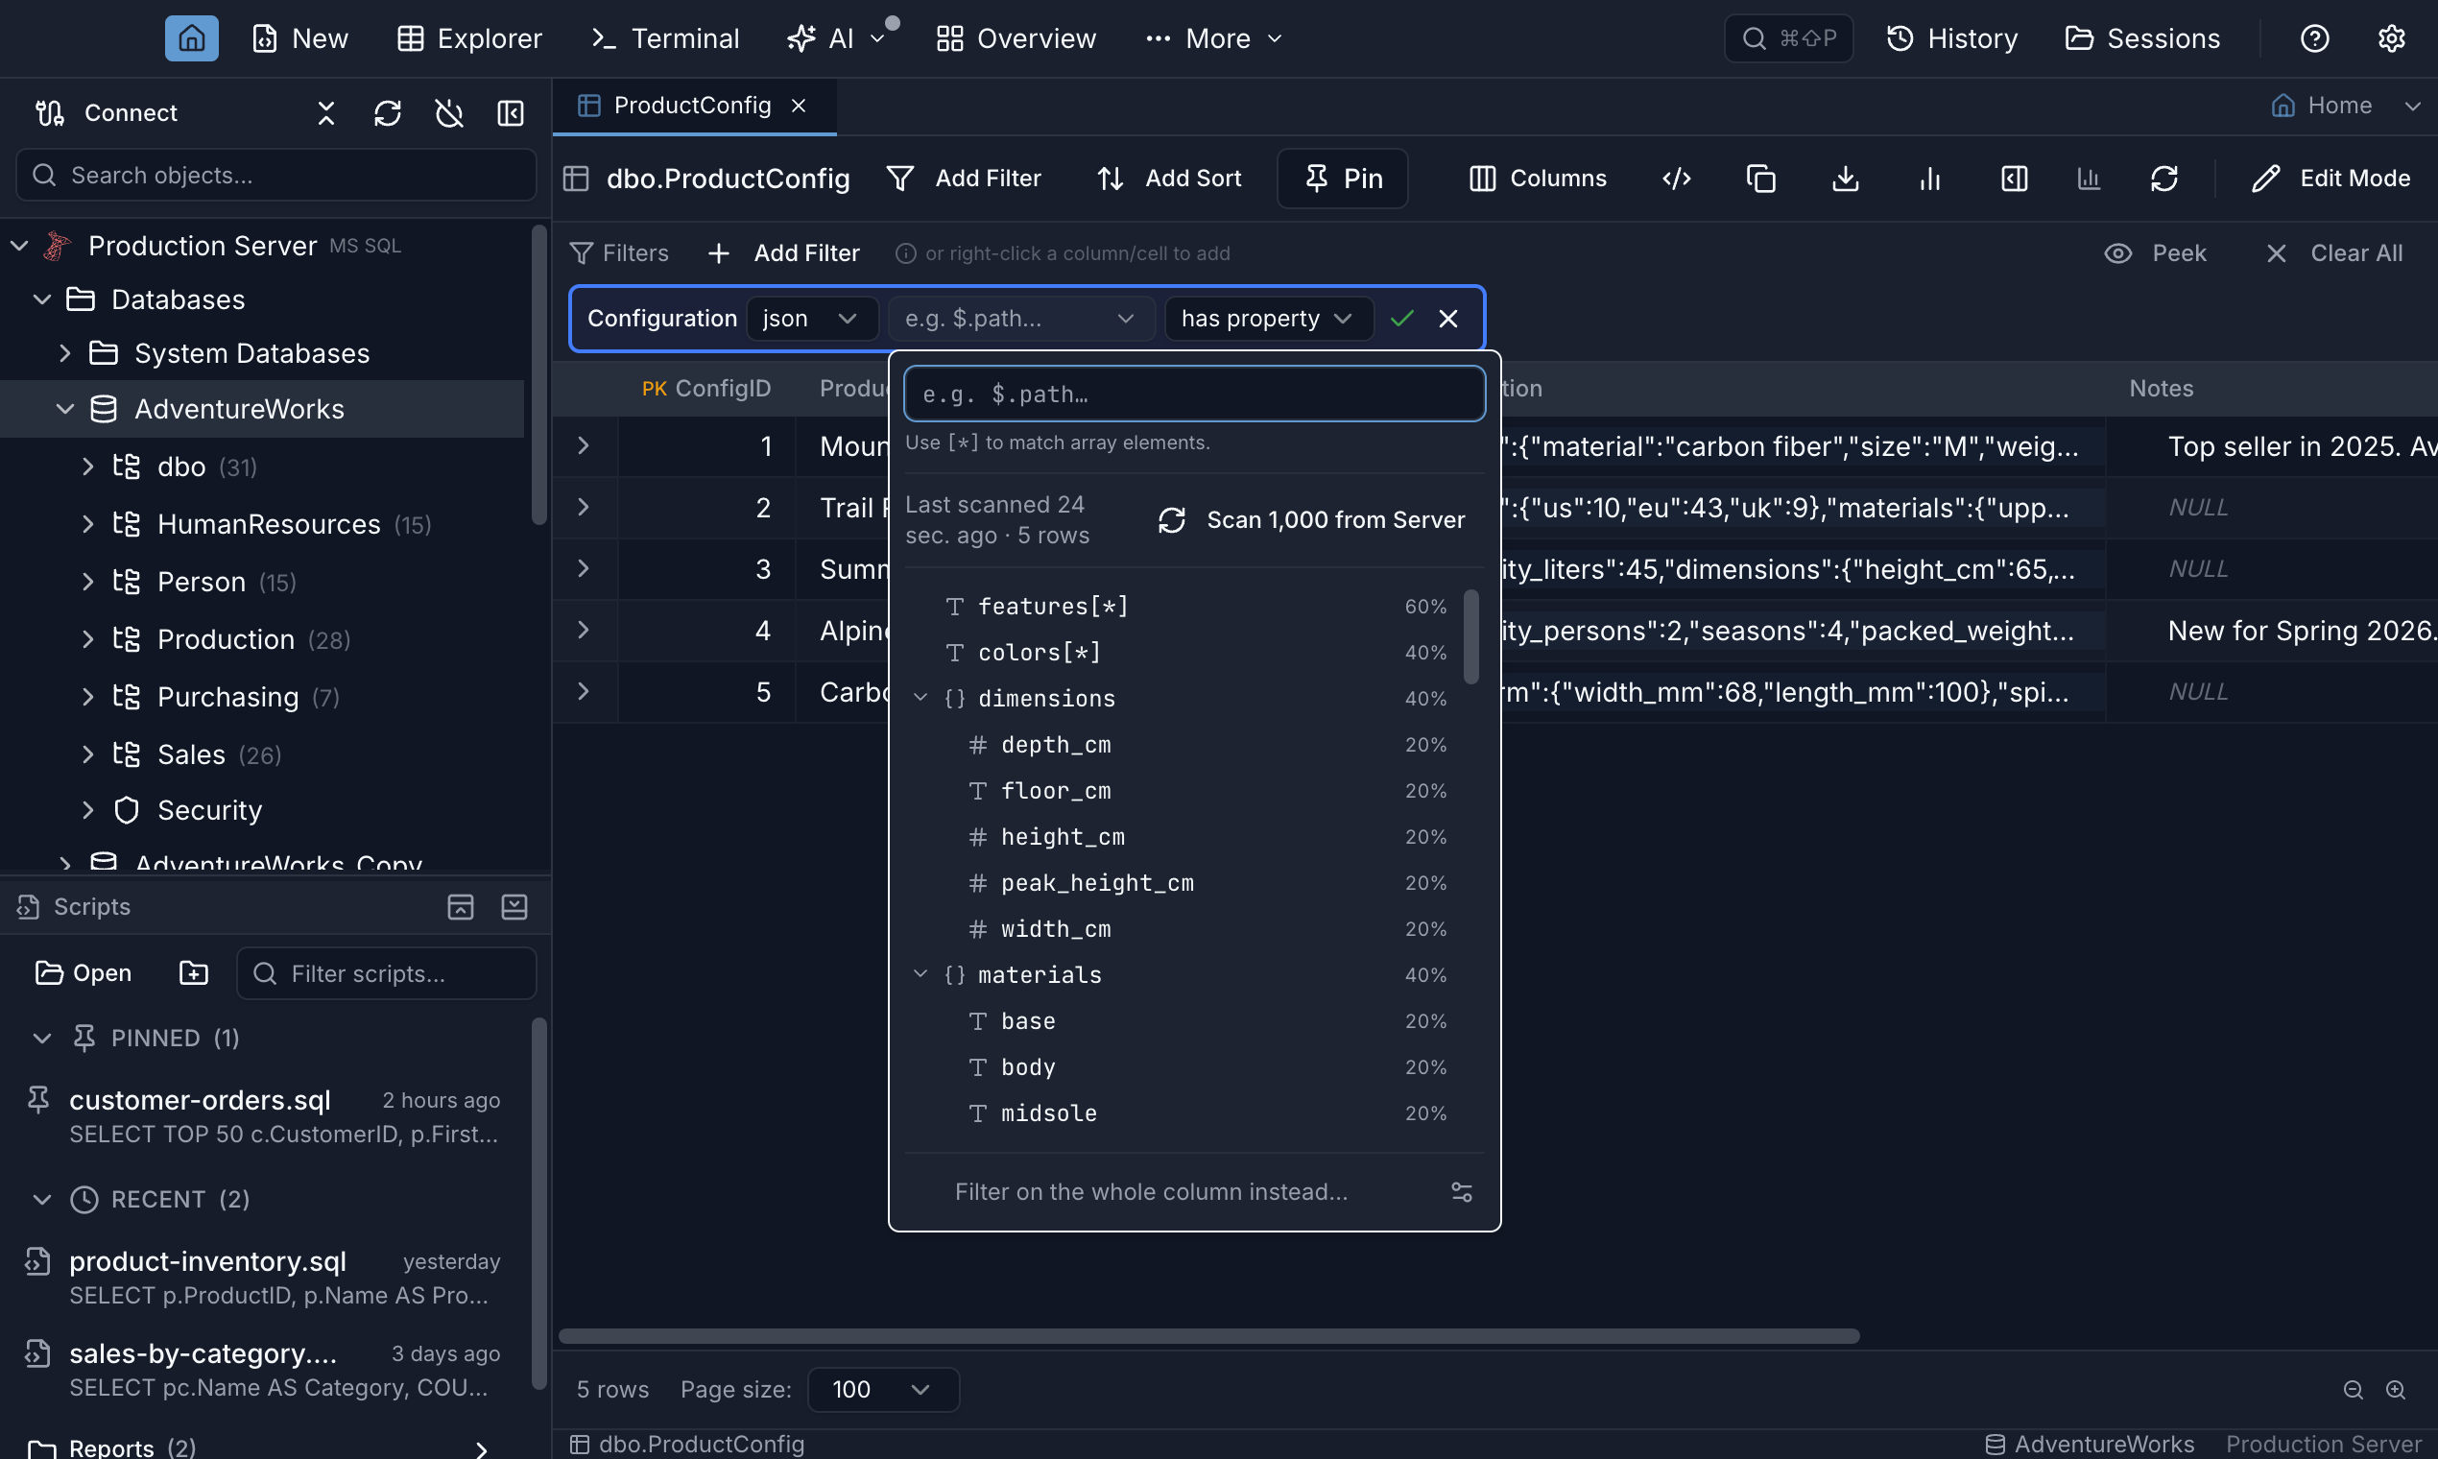2438x1459 pixels.
Task: Collapse the AdventureWorks database
Action: (65, 409)
